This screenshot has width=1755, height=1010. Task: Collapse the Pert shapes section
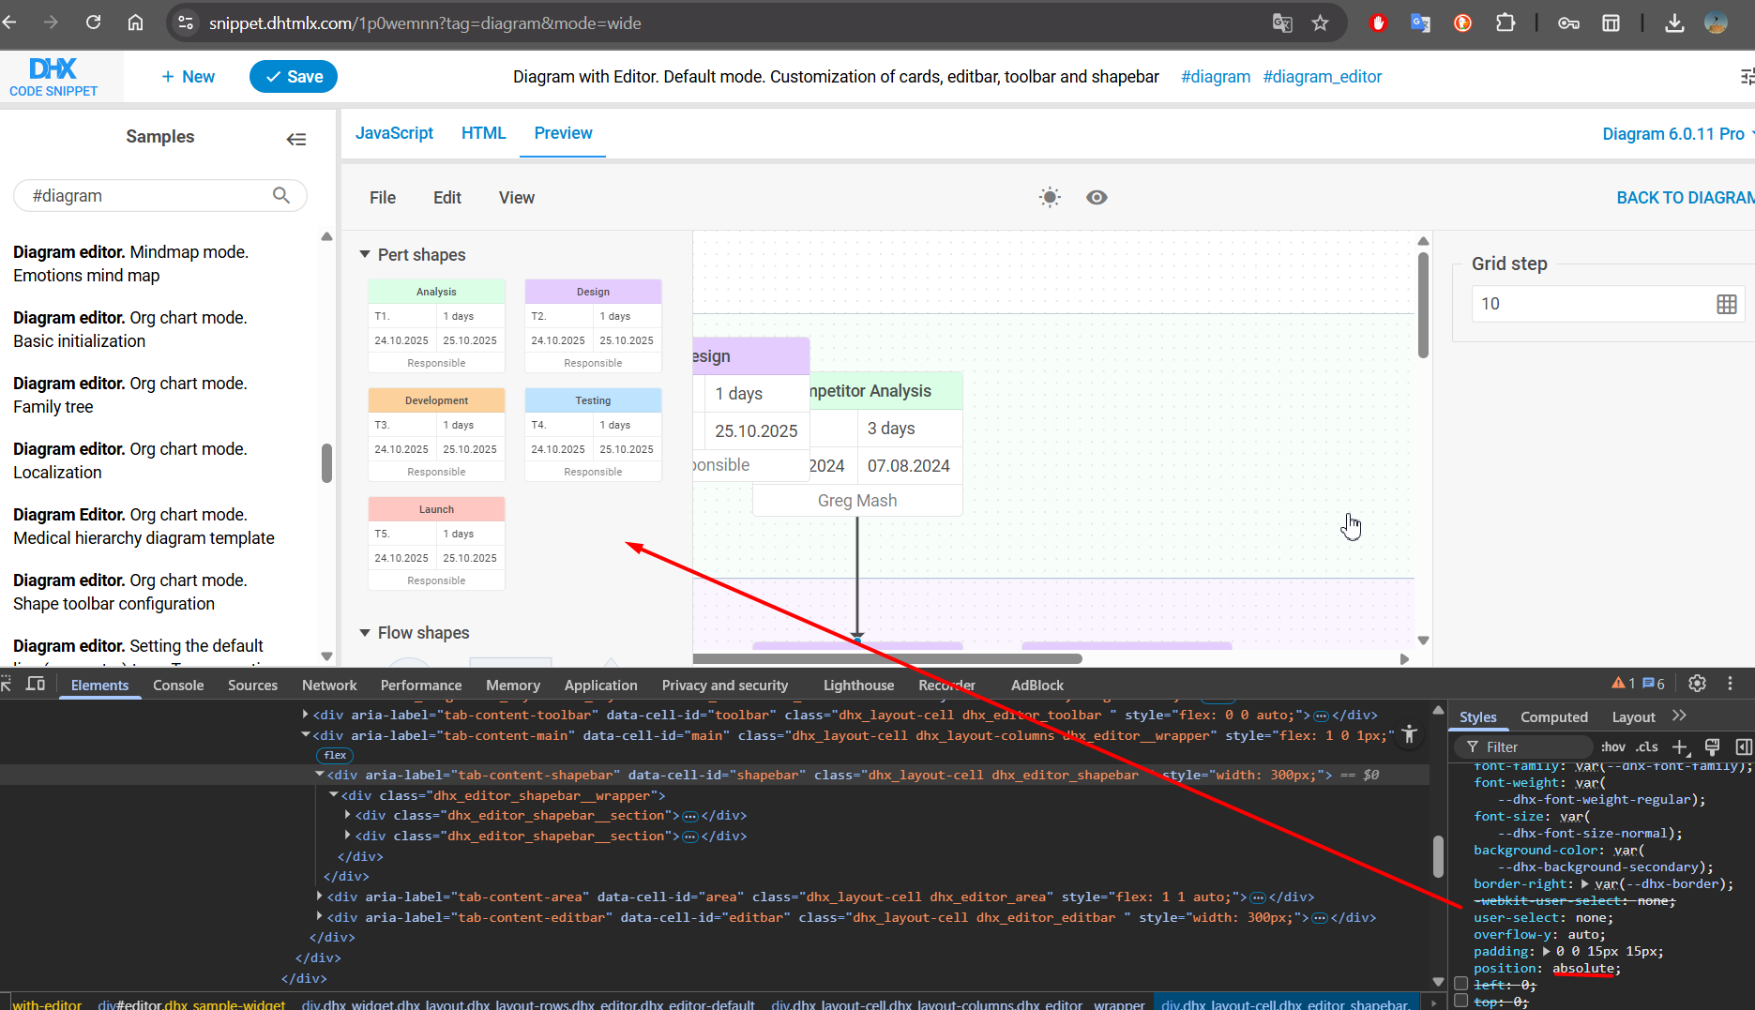(365, 255)
